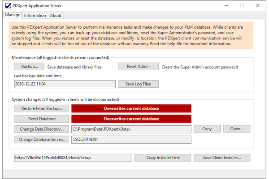Click the red warning beside Restore From Backup
269x179 pixels.
pos(131,108)
